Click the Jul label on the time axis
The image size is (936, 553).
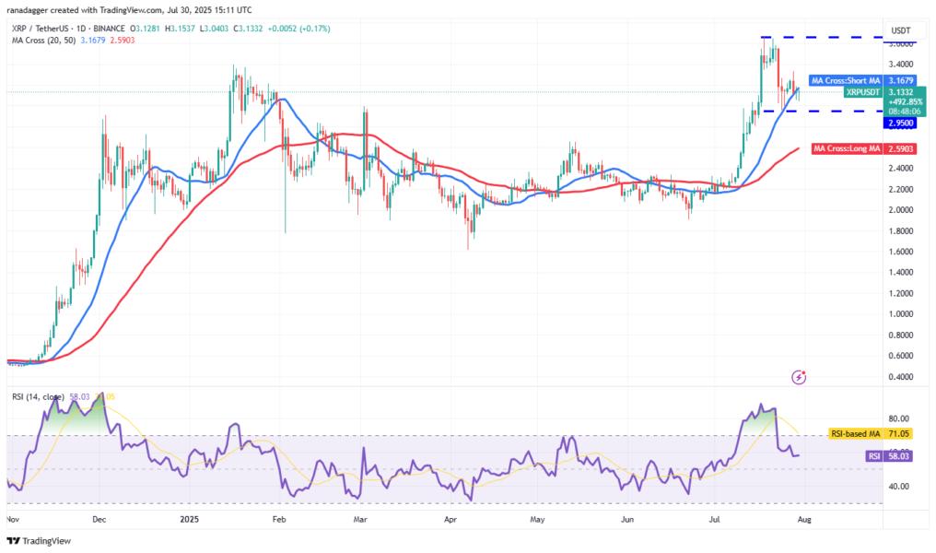tap(714, 520)
